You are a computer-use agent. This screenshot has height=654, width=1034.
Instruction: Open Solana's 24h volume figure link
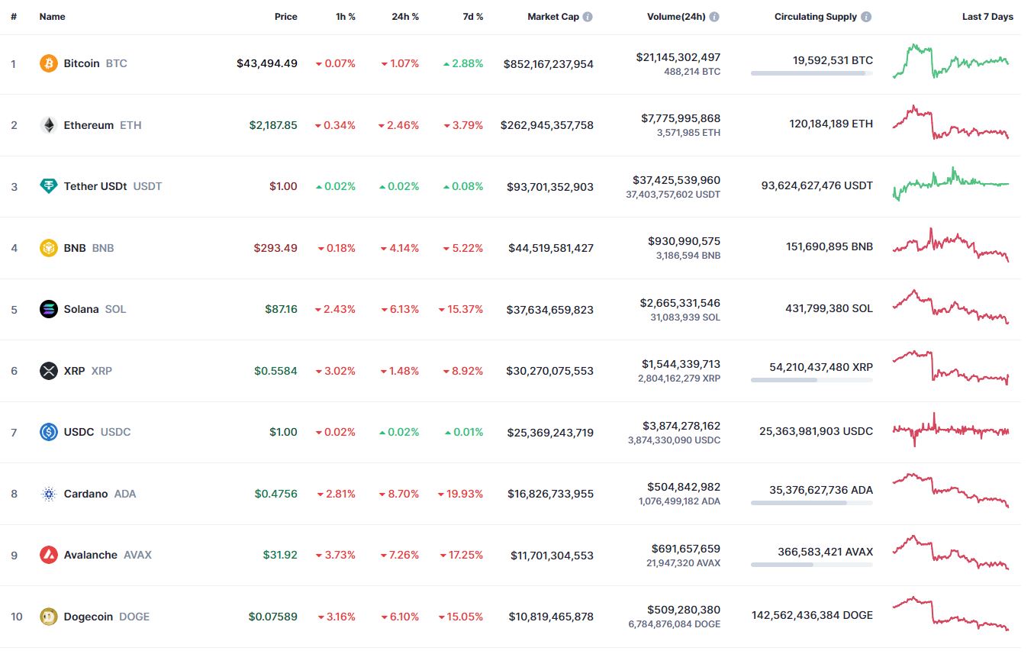click(680, 303)
